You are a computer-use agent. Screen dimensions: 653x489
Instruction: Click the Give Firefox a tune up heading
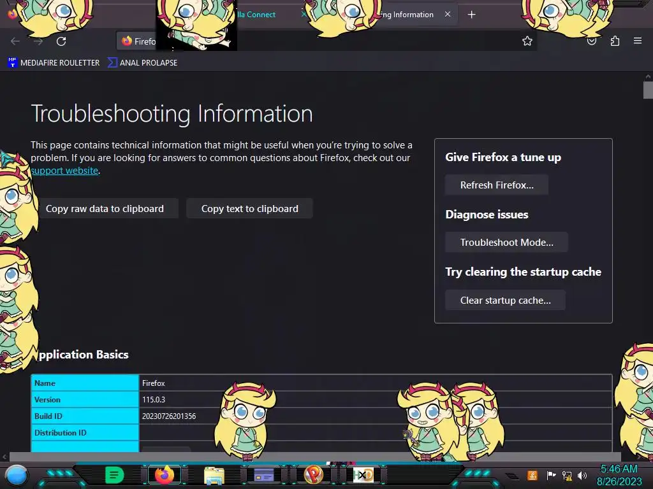click(x=503, y=157)
